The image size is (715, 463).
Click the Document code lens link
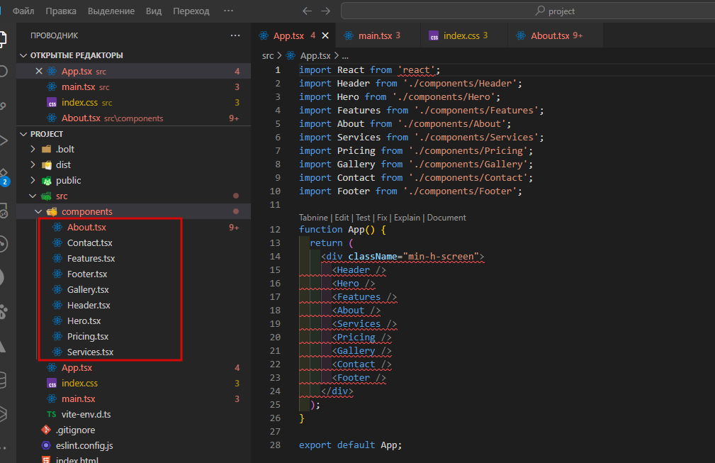coord(446,218)
